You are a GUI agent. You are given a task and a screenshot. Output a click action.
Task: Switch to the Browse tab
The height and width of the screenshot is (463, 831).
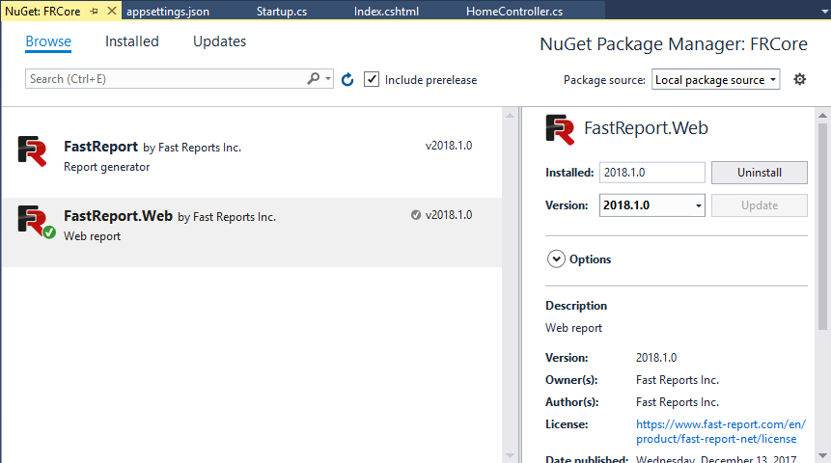(x=48, y=41)
